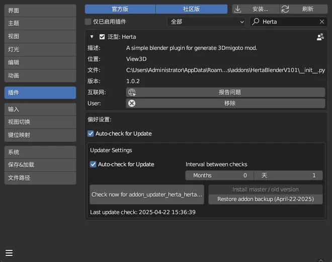
Task: Click the install download arrow icon
Action: point(238,9)
